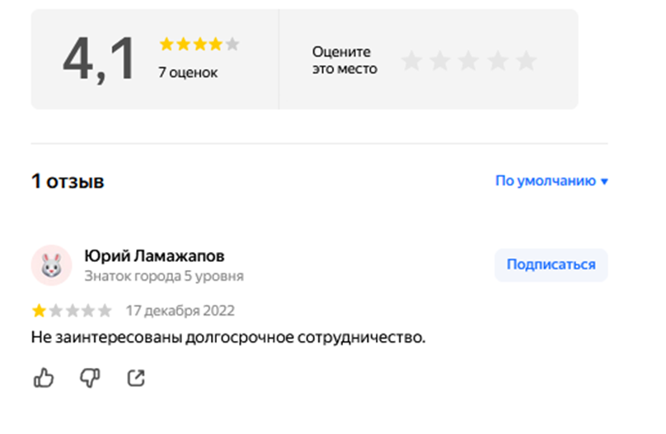666x434 pixels.
Task: Click the 1 отзыв heading
Action: pos(68,181)
